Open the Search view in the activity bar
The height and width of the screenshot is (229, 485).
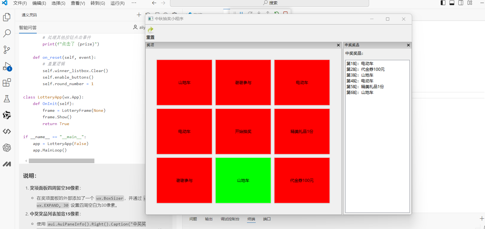pyautogui.click(x=7, y=33)
